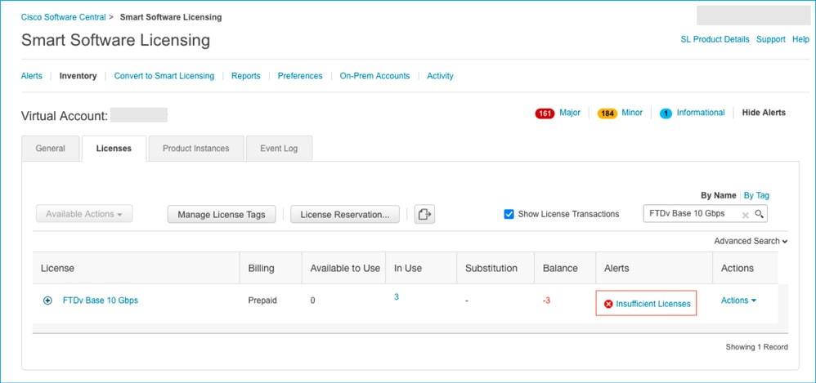Click the Showing 1 Record text
The image size is (816, 383).
coord(756,347)
